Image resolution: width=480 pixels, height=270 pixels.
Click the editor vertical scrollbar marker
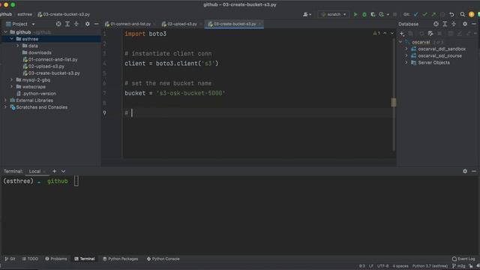tap(393, 102)
